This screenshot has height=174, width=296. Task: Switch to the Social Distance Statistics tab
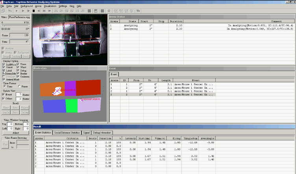pos(67,133)
